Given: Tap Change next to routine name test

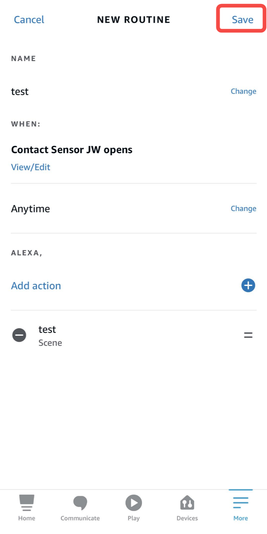Looking at the screenshot, I should coord(243,91).
